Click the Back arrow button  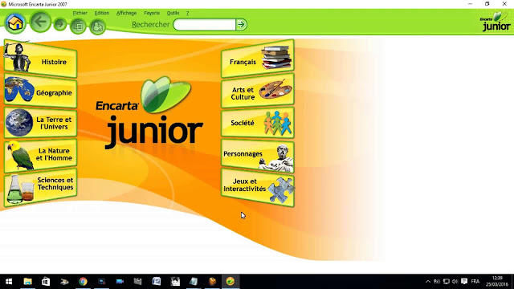41,22
